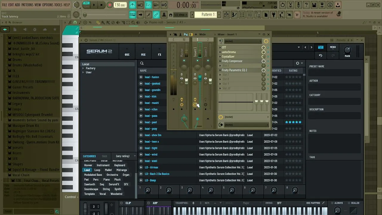Image resolution: width=382 pixels, height=215 pixels.
Task: Open Fruity Compressor slot menu arrow
Action: [220, 61]
